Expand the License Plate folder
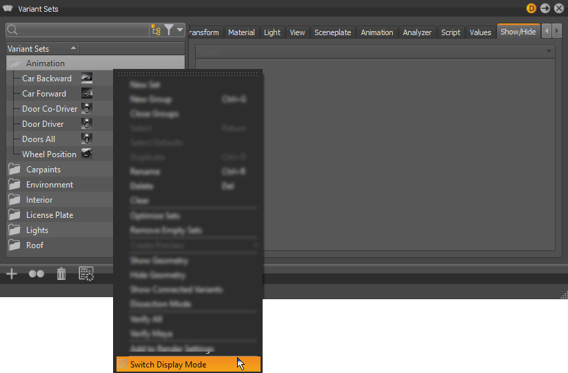Image resolution: width=568 pixels, height=373 pixels. [x=14, y=215]
